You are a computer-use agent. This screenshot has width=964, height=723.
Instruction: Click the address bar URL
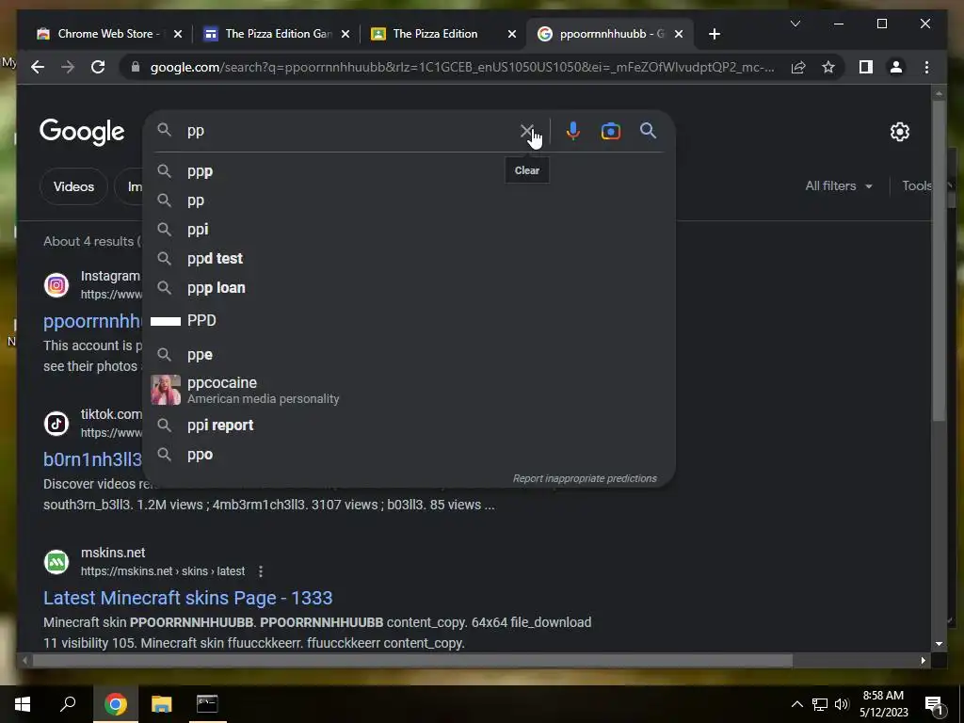click(x=462, y=67)
